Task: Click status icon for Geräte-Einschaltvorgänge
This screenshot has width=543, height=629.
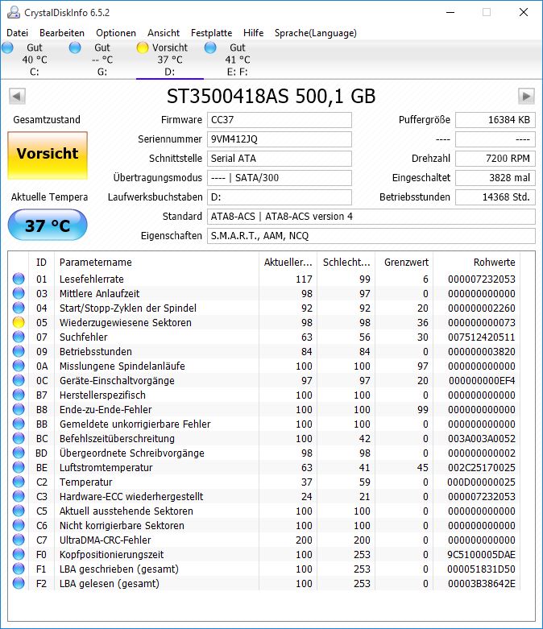Action: 19,380
